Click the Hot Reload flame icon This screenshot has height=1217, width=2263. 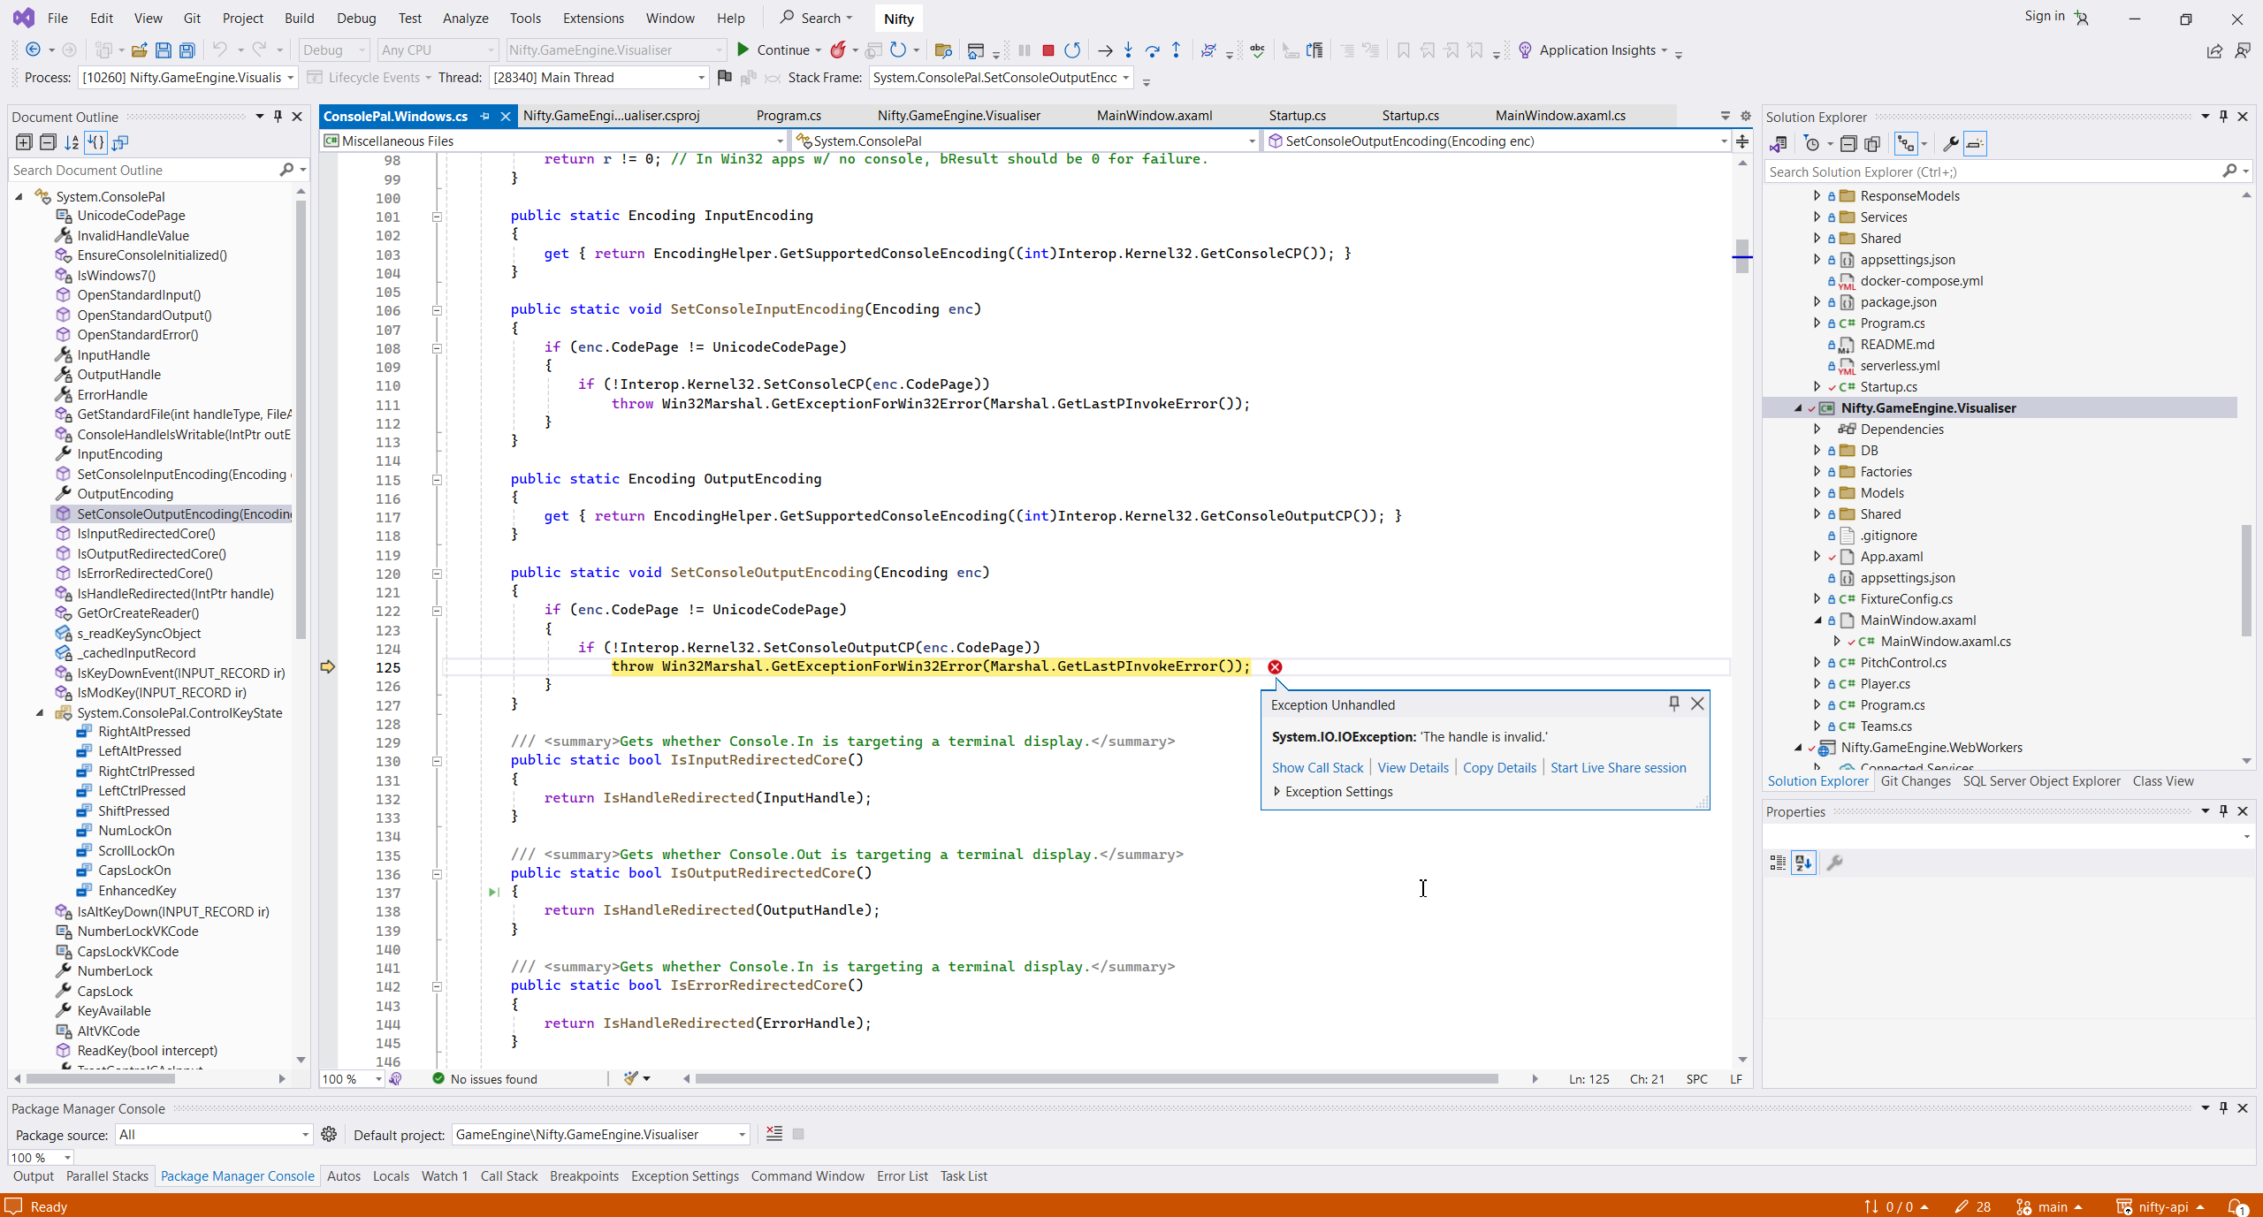838,50
